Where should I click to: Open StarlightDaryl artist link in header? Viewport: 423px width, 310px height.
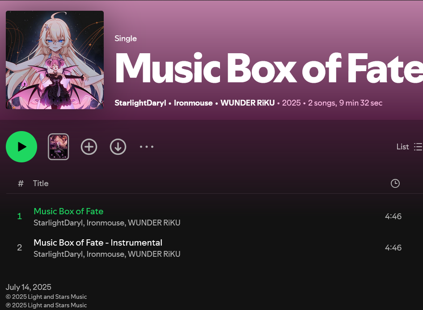(140, 103)
